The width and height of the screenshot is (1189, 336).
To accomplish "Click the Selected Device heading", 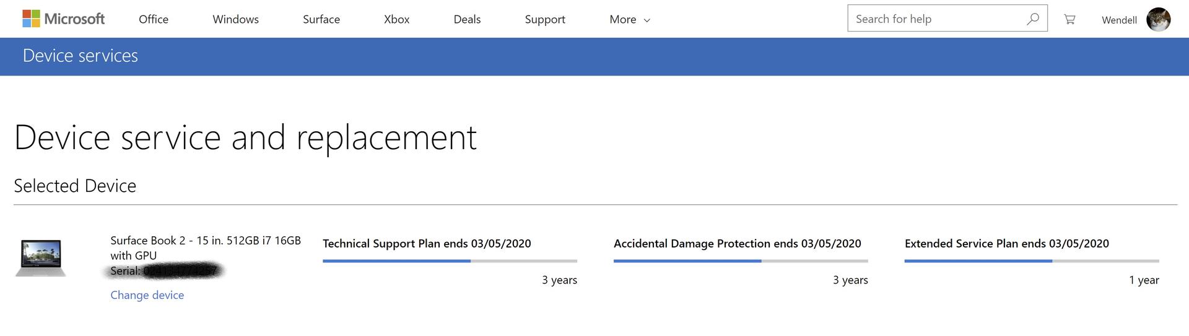I will coord(75,186).
